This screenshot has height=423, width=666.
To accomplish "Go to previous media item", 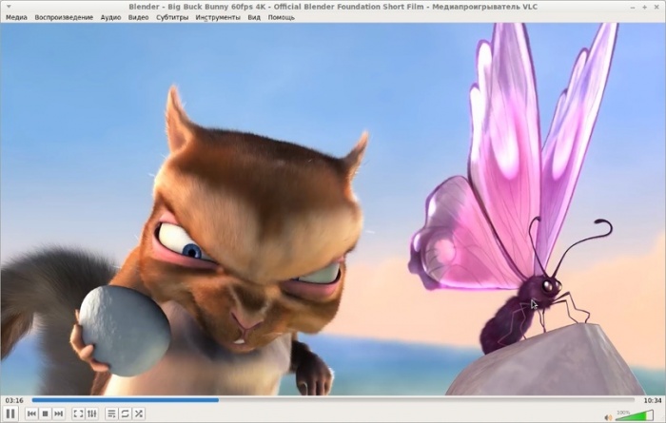I will point(31,413).
